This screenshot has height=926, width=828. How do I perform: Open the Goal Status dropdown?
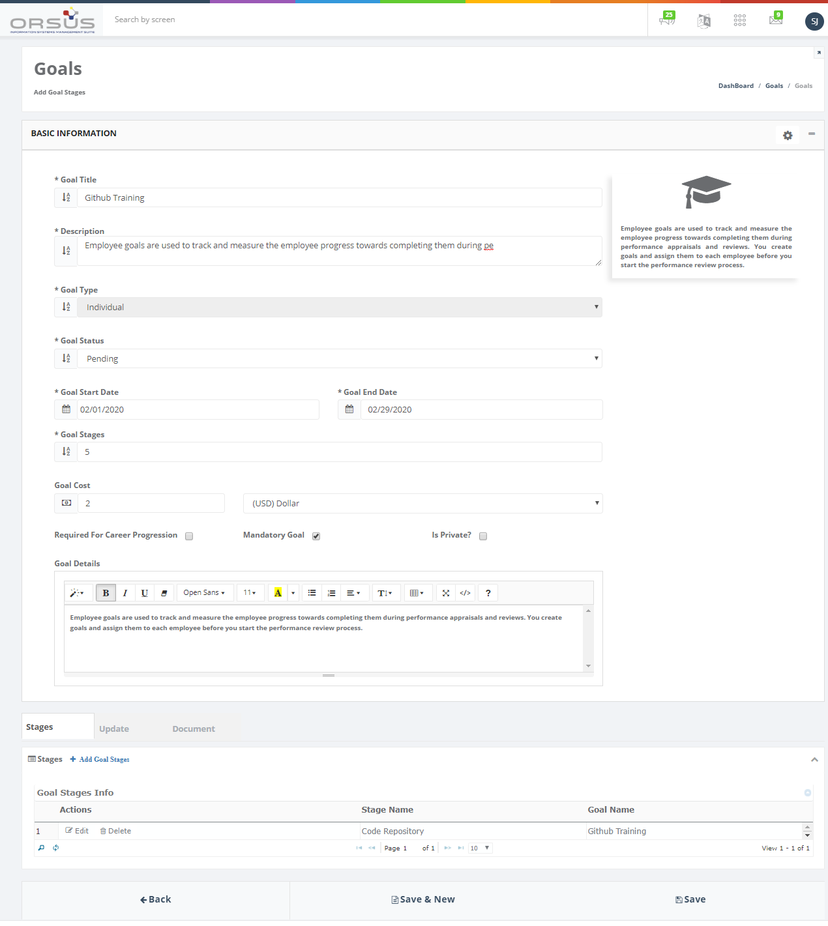[339, 358]
